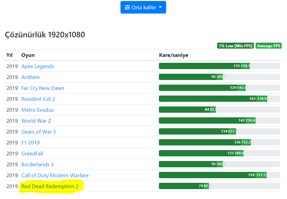Open the F1 2019 link
Image resolution: width=287 pixels, height=199 pixels.
(x=30, y=142)
